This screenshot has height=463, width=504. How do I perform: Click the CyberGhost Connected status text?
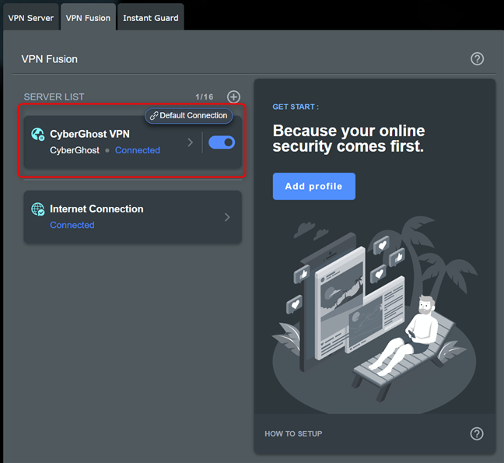137,150
